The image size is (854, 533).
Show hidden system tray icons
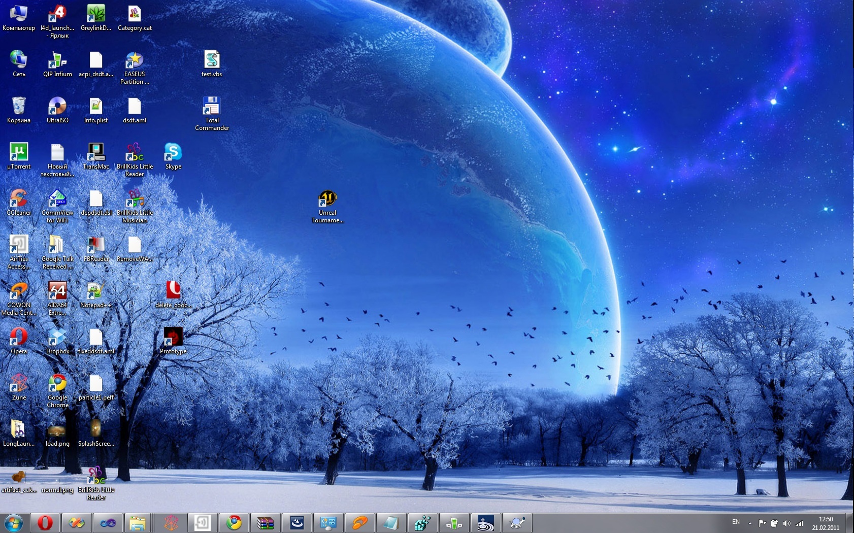click(x=750, y=523)
